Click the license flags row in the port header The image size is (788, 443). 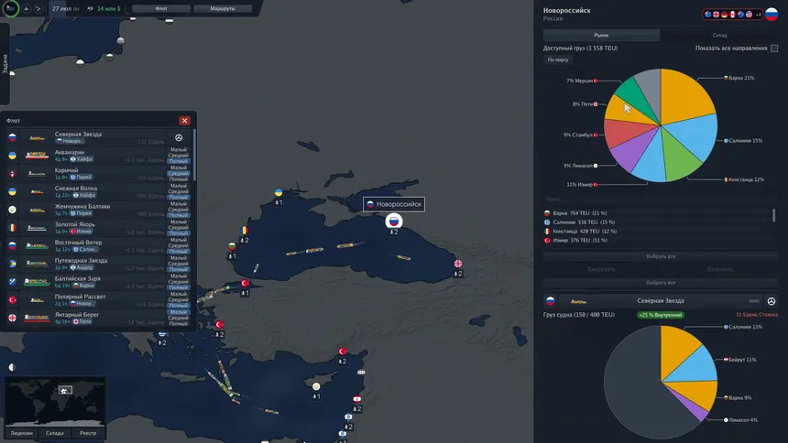[727, 14]
